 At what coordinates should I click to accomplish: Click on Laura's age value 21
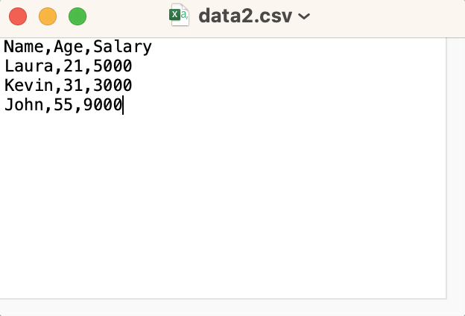tap(73, 66)
